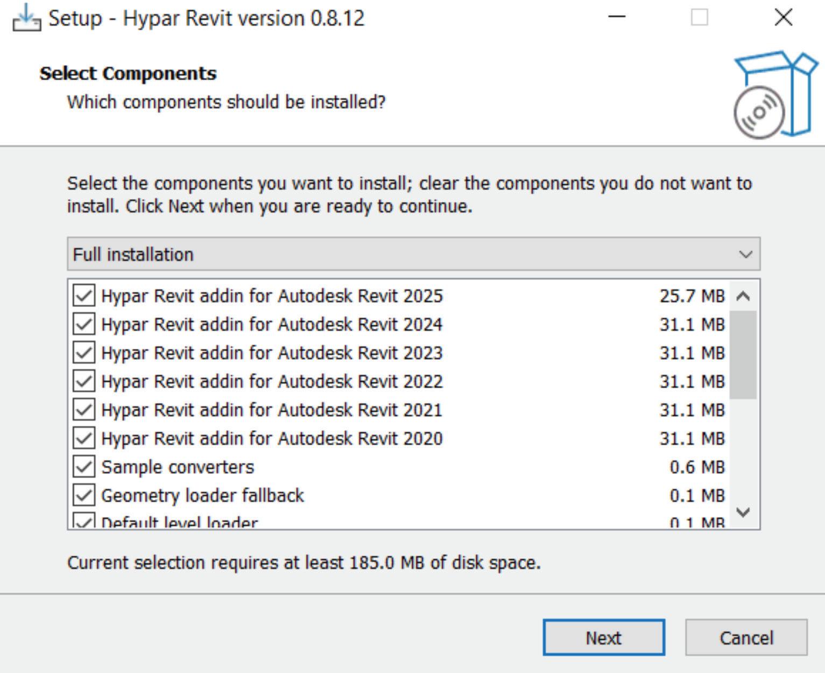Screen dimensions: 825x673
Task: Click the 'Geometry loader fallback' label
Action: click(x=202, y=496)
